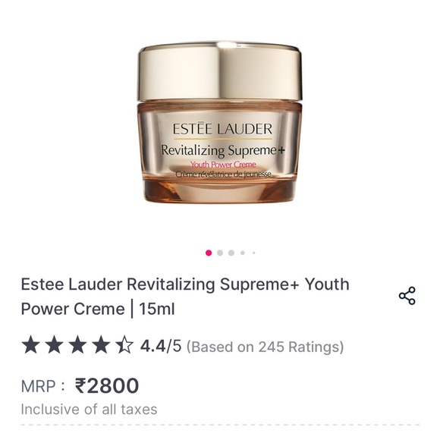Tap the ₹2800 price
The height and width of the screenshot is (440, 440).
107,386
